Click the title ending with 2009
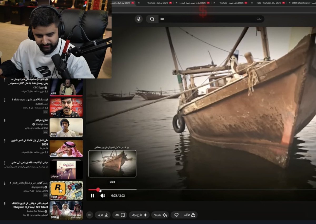This screenshot has width=316, height=224. tap(30, 142)
